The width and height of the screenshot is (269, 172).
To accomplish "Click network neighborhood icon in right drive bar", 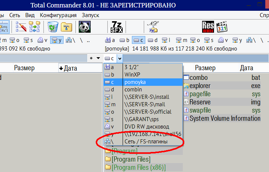I will click(x=251, y=40).
